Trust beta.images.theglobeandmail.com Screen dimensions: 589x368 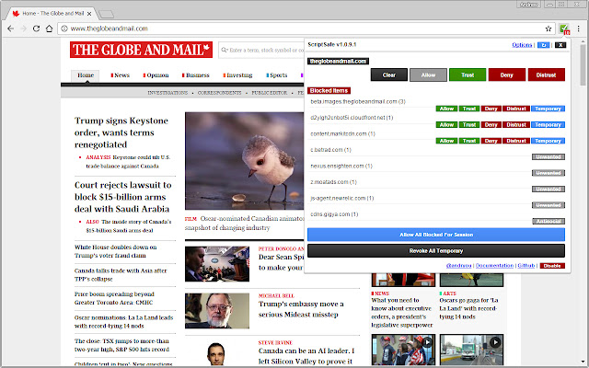(469, 109)
